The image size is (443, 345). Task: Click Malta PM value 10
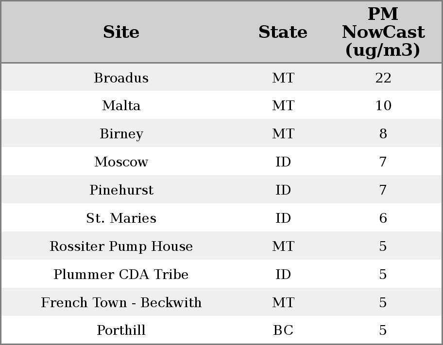click(383, 106)
